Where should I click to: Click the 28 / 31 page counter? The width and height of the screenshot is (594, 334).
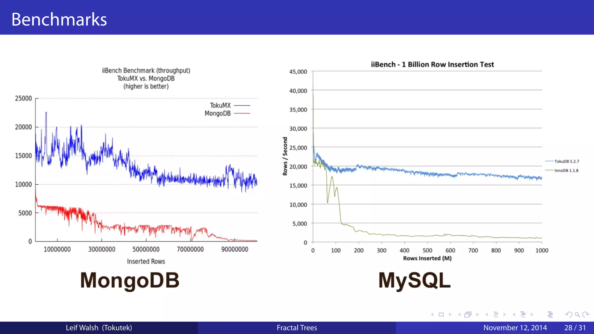click(575, 328)
